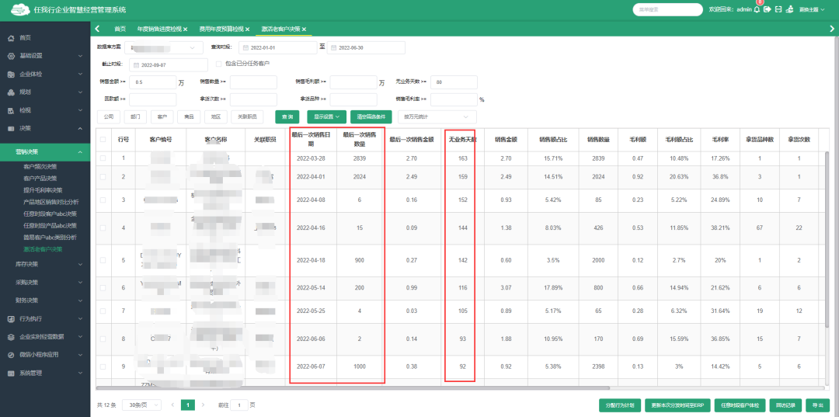Open the 按万元统计 unit dropdown
The image size is (839, 417).
click(x=435, y=116)
